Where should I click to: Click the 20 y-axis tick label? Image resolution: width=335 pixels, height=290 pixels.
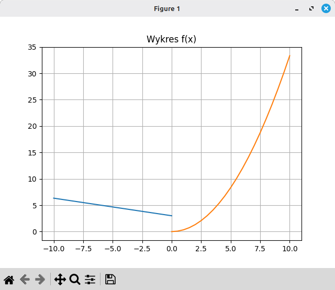32,126
